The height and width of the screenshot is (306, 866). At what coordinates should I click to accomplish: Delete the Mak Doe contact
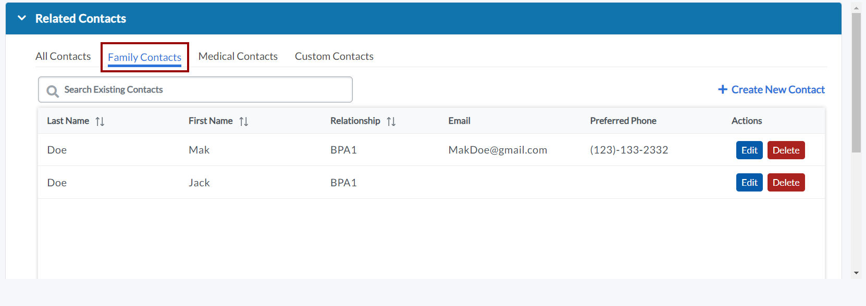(x=786, y=150)
